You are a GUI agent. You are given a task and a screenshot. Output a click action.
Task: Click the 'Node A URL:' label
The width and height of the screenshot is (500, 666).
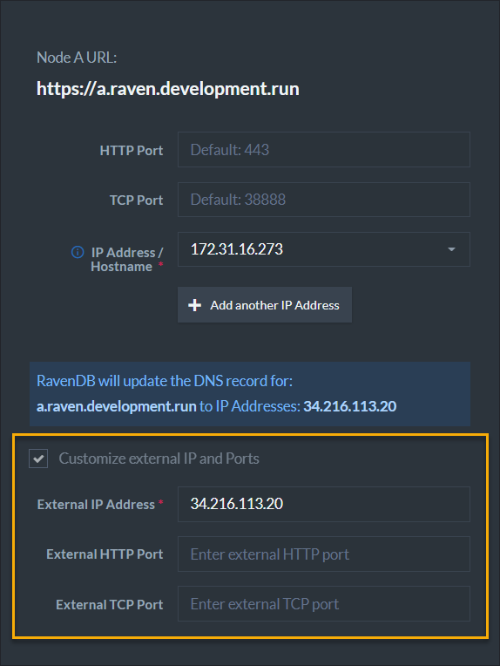coord(77,58)
